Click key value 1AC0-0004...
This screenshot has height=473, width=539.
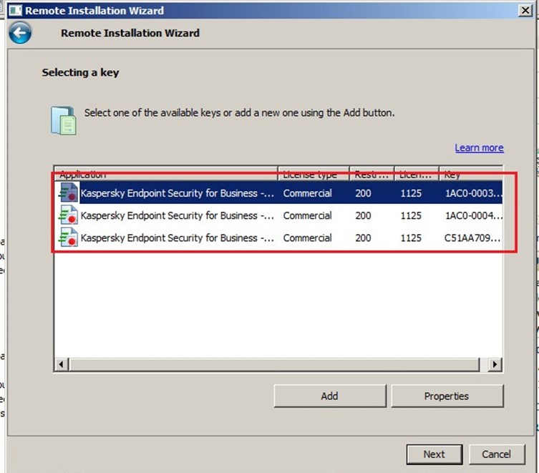tap(473, 215)
